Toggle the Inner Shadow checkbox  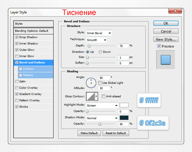pos(17,43)
